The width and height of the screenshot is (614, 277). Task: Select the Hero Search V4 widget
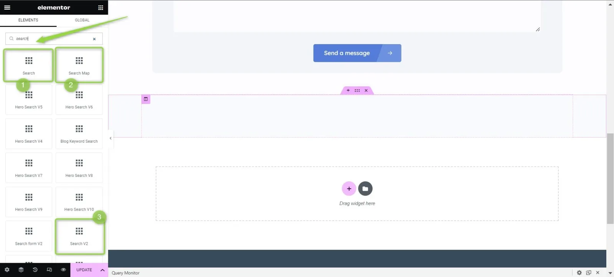point(29,134)
